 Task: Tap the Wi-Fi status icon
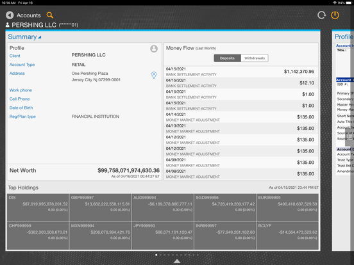pos(335,3)
